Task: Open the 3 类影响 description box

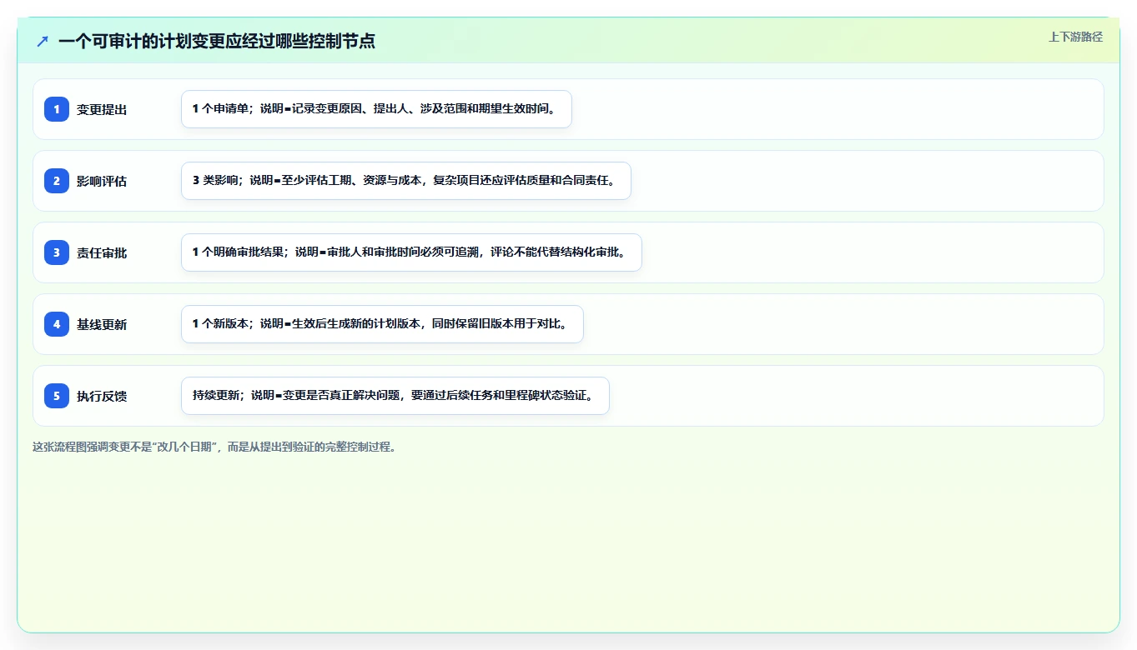Action: point(406,181)
